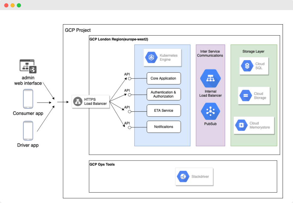Click the Cloud SQL label text
The width and height of the screenshot is (293, 203).
coord(260,66)
